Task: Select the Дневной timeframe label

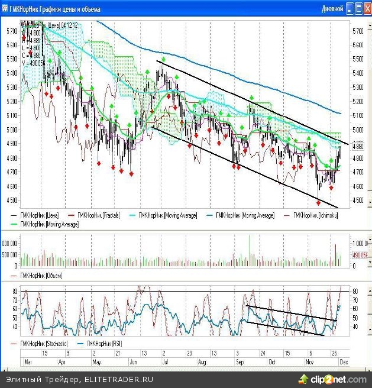Action: (x=331, y=9)
